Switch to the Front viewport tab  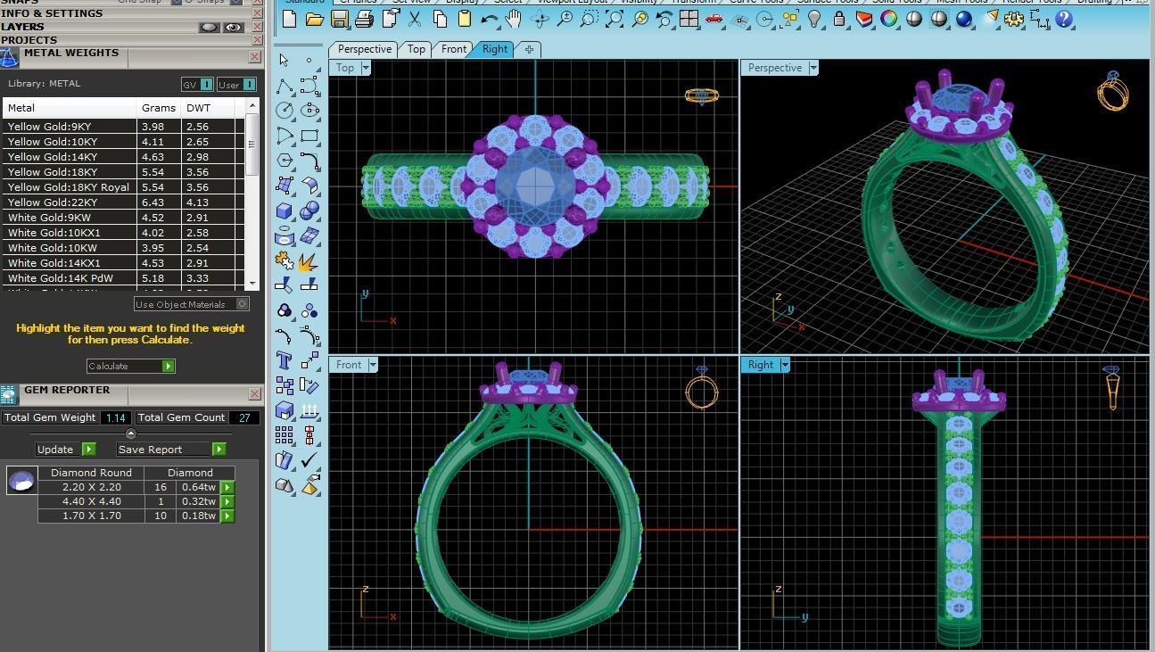454,49
